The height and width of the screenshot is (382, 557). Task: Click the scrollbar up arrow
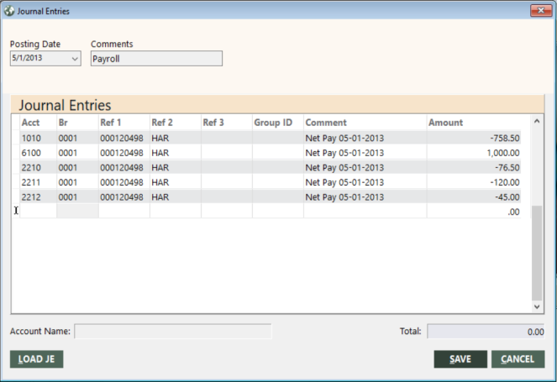(537, 122)
